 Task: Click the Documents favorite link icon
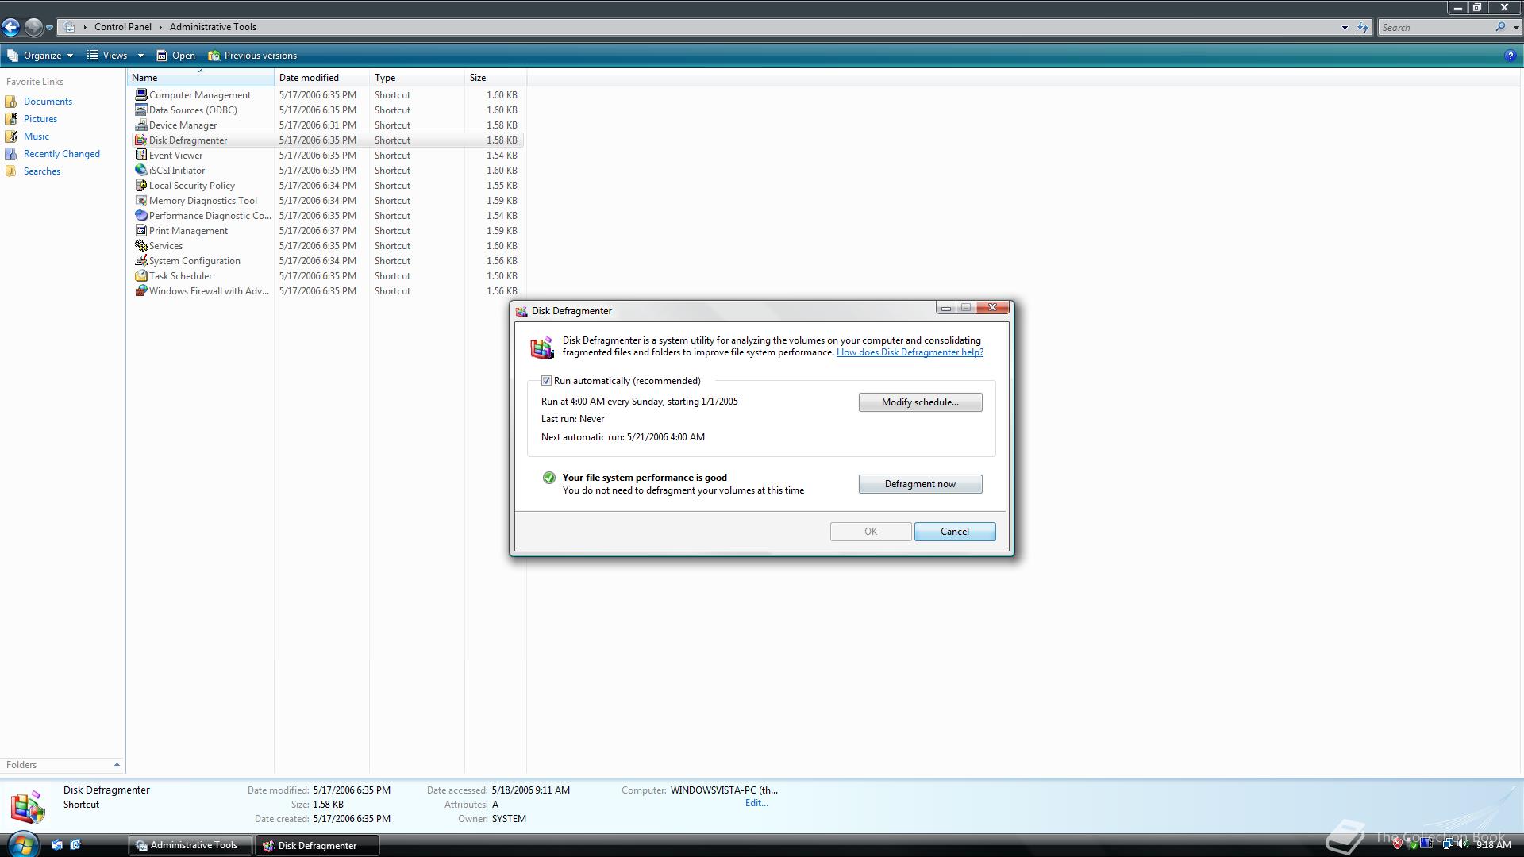pos(11,102)
